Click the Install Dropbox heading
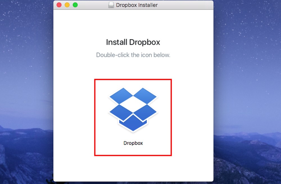 pyautogui.click(x=133, y=42)
